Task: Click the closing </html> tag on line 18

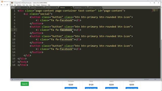Action: click(23, 65)
